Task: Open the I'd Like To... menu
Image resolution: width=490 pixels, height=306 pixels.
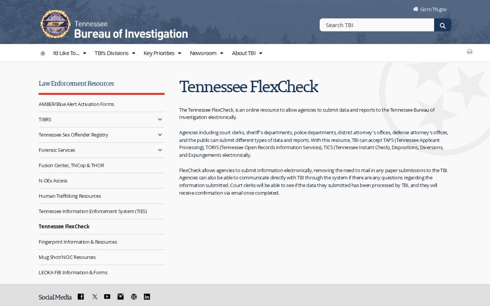Action: point(70,53)
